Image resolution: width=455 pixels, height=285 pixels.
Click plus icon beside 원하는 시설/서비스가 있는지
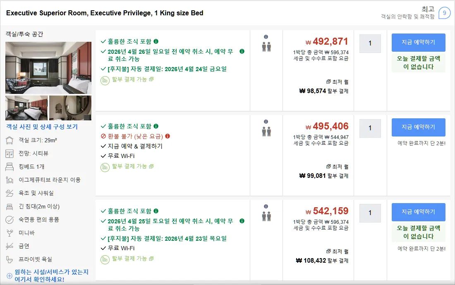(x=9, y=276)
